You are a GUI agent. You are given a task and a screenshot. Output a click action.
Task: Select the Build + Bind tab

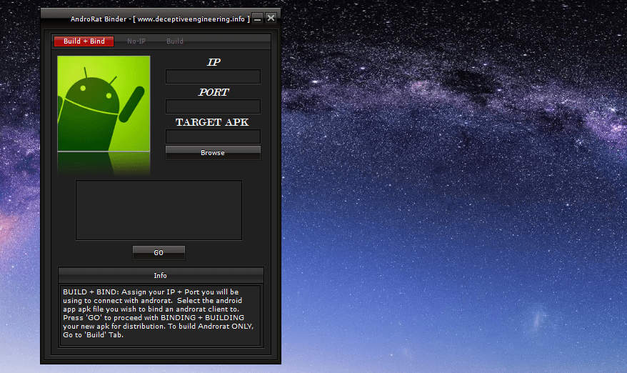(x=84, y=41)
